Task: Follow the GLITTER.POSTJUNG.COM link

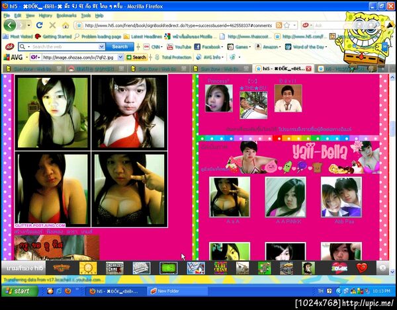Action: pos(40,225)
